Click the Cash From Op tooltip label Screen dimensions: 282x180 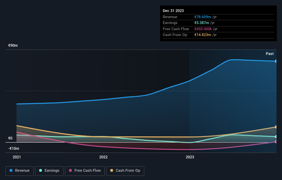coord(175,35)
